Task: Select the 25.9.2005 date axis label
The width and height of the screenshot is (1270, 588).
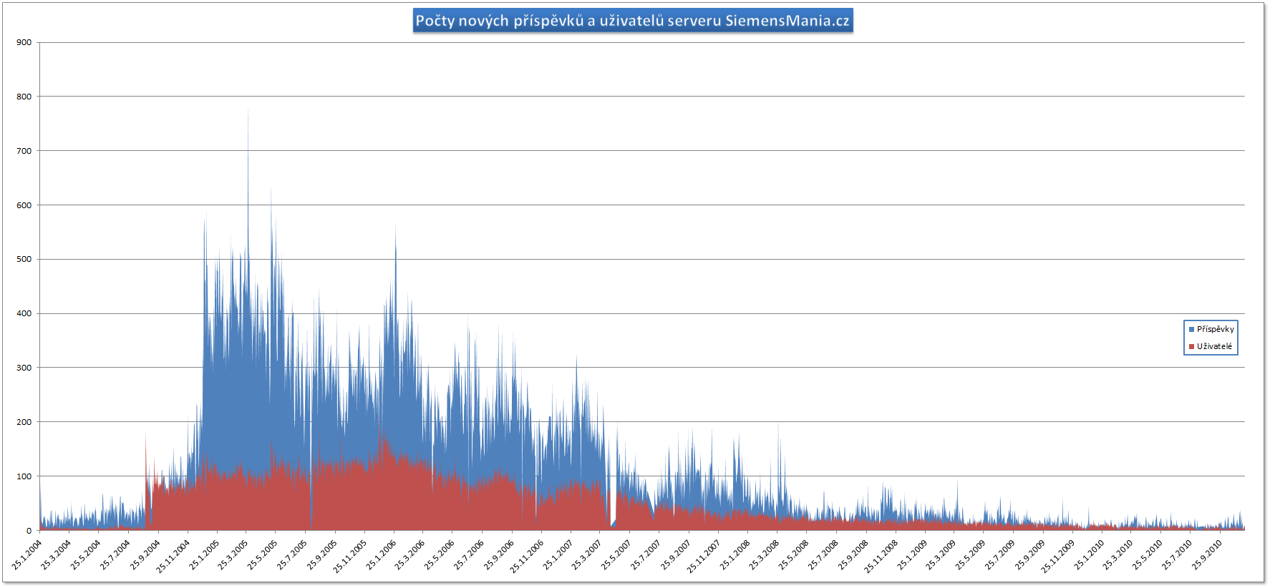Action: click(321, 555)
